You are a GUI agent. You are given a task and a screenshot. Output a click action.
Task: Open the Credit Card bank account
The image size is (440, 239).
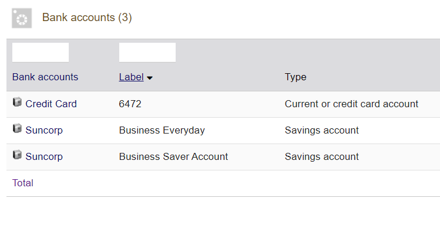(51, 104)
